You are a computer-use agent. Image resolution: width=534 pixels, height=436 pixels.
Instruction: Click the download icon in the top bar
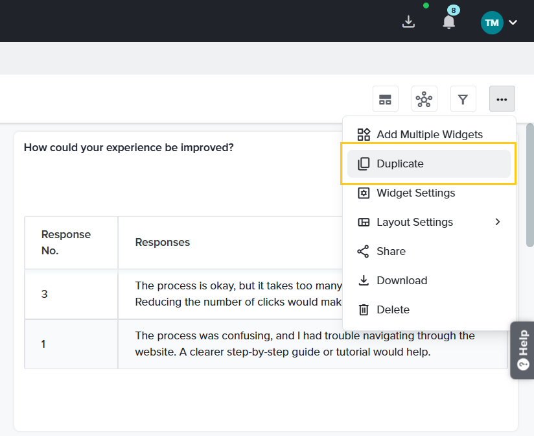tap(408, 22)
